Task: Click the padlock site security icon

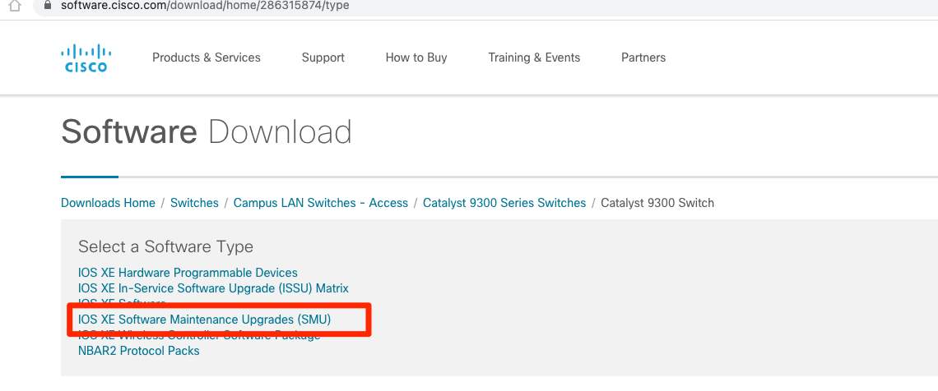Action: click(46, 5)
